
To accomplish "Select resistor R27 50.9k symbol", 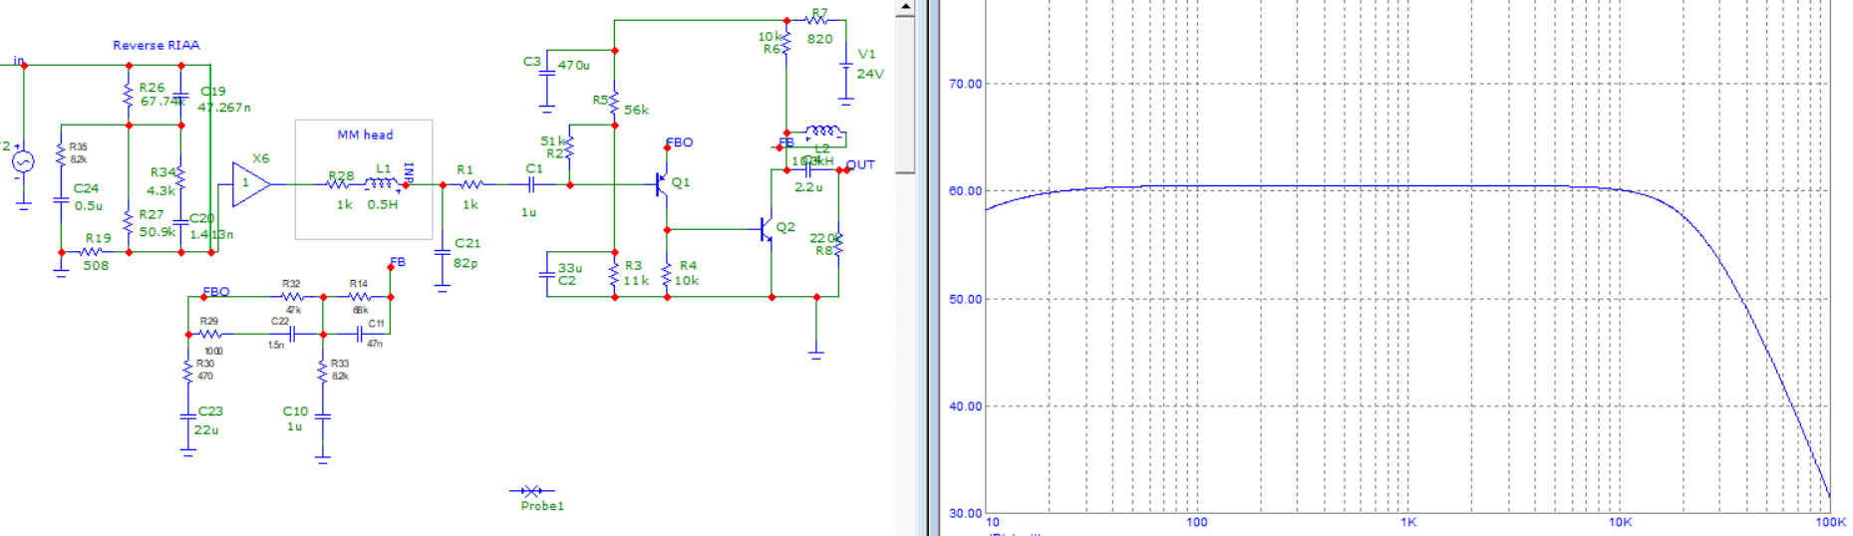I will (129, 222).
